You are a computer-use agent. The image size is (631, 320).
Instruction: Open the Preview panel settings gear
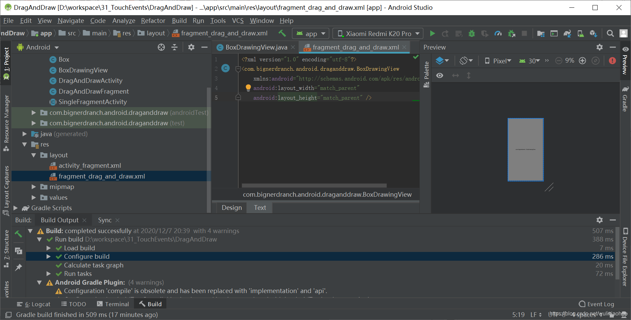pos(600,47)
